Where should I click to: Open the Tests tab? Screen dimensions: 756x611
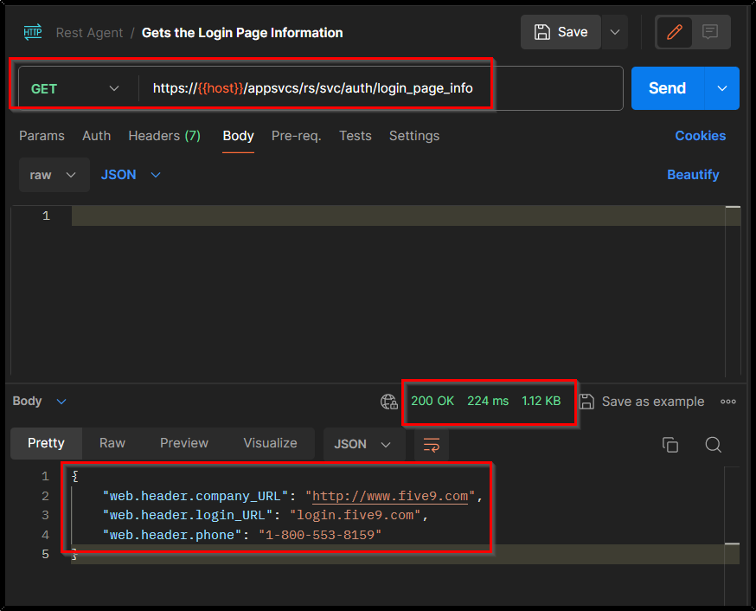356,136
